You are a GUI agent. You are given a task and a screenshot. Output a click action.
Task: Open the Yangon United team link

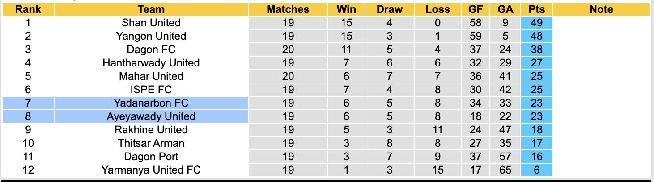tap(151, 36)
